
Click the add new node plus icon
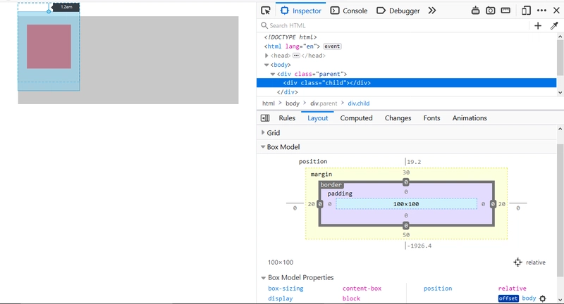(x=538, y=25)
